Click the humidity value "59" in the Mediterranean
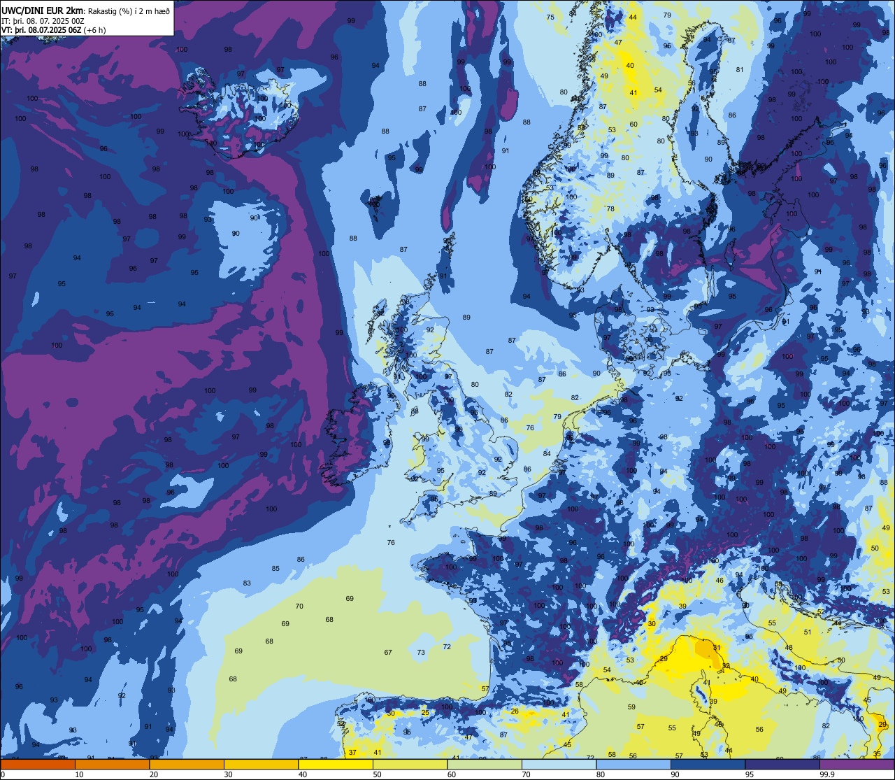 pyautogui.click(x=631, y=707)
